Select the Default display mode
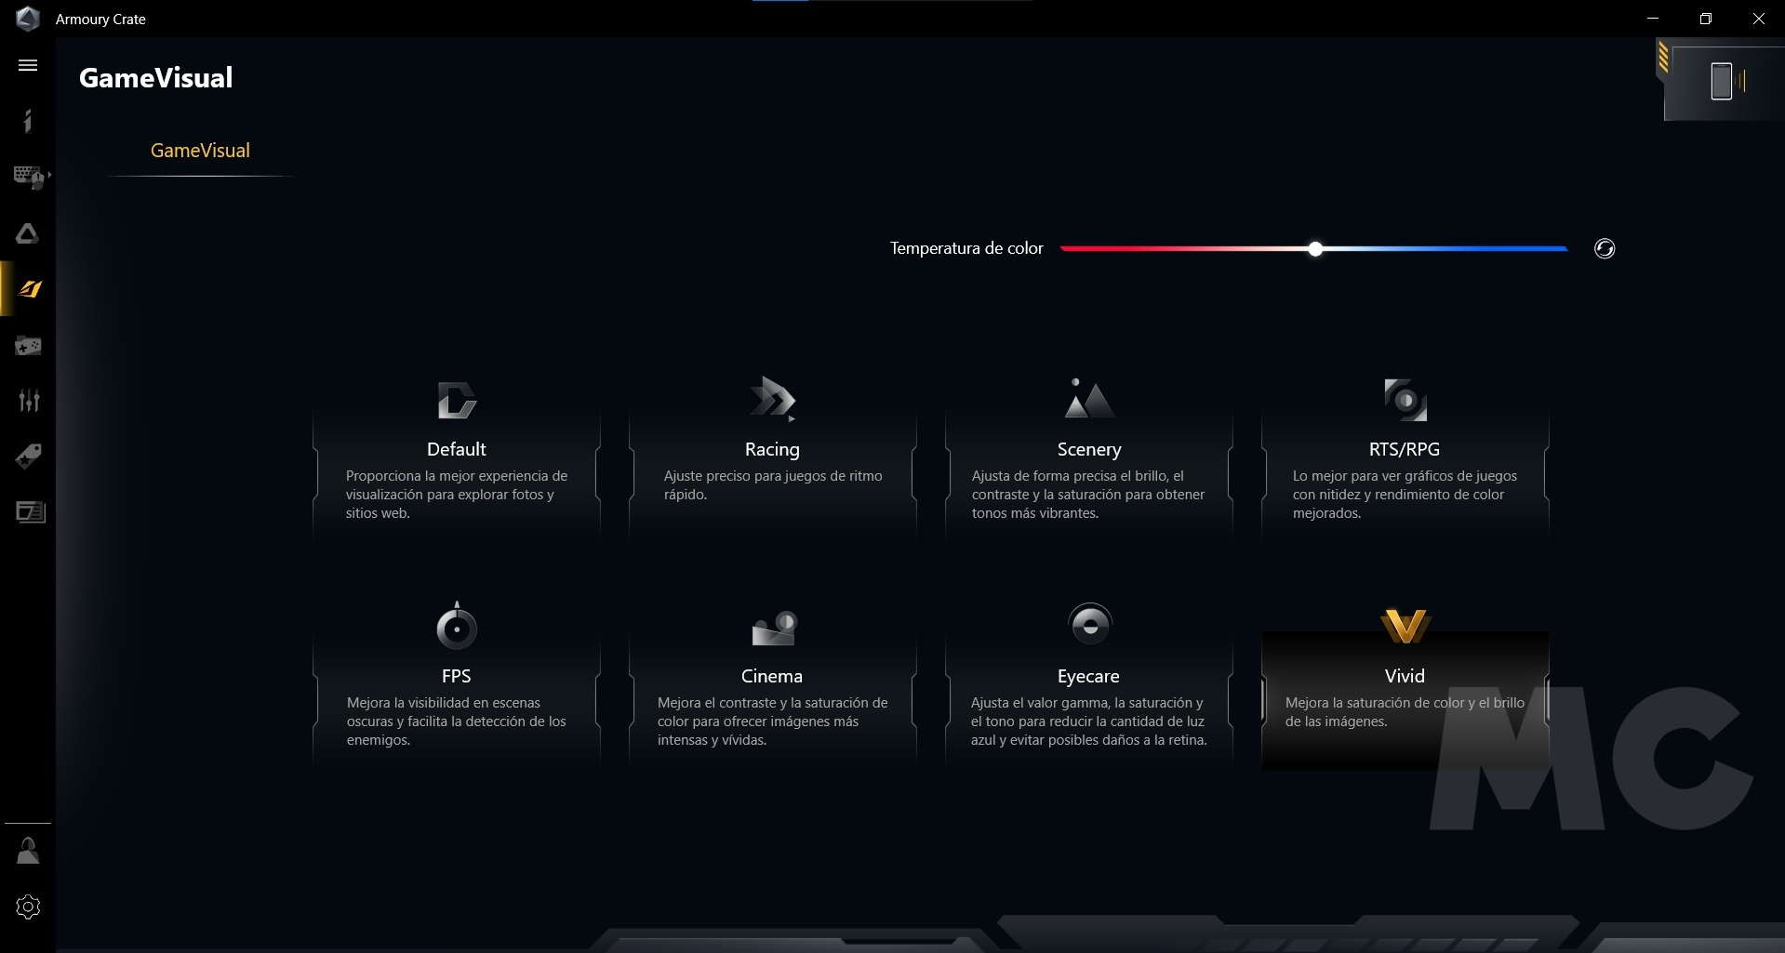This screenshot has height=953, width=1785. pyautogui.click(x=456, y=451)
